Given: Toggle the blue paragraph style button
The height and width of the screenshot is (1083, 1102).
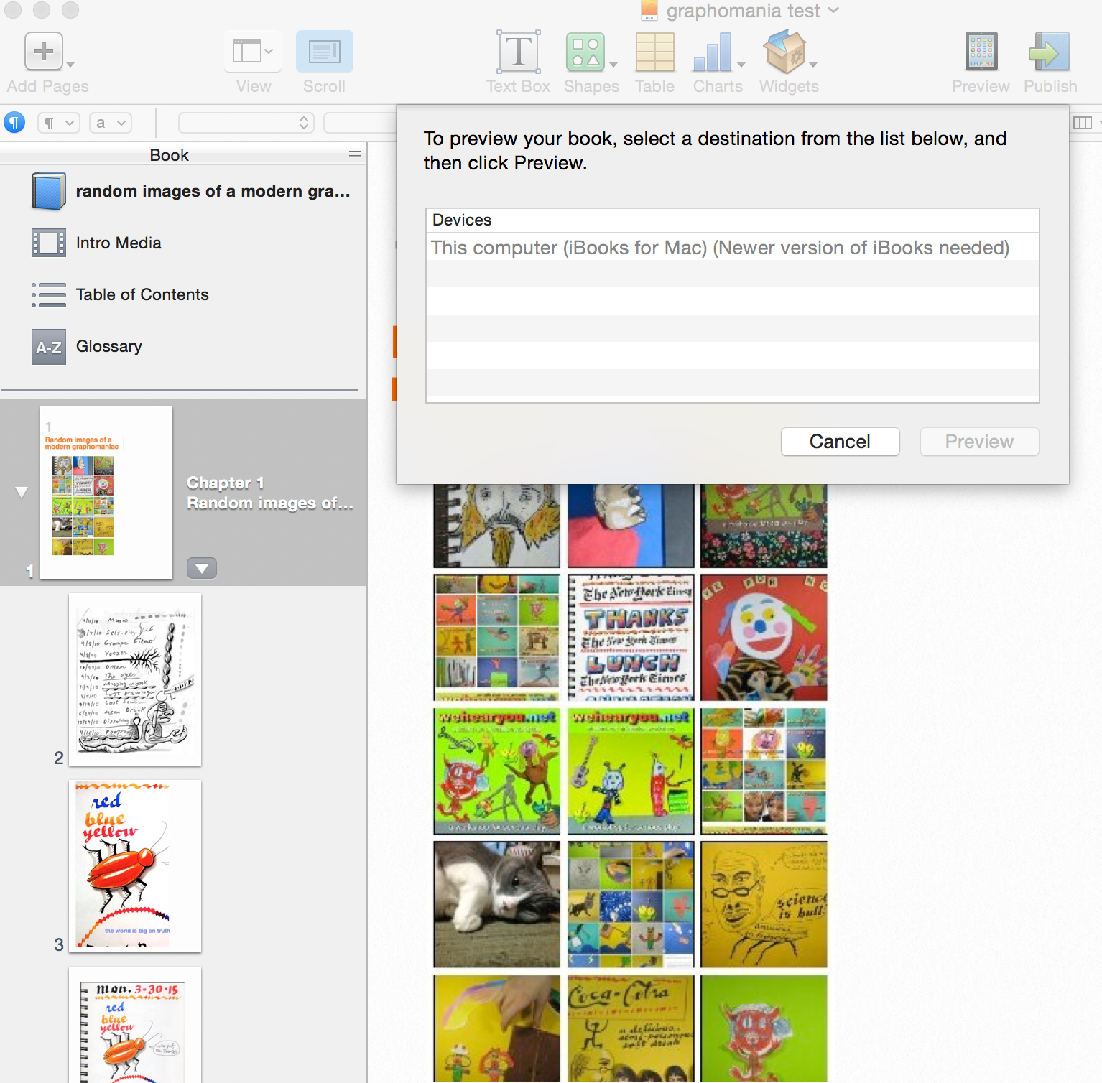Looking at the screenshot, I should point(14,123).
